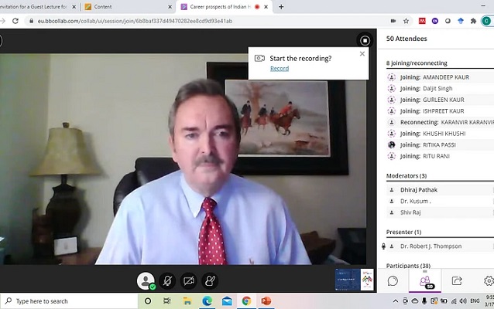Image resolution: width=494 pixels, height=309 pixels.
Task: Click the recording stop indicator icon
Action: click(x=365, y=40)
